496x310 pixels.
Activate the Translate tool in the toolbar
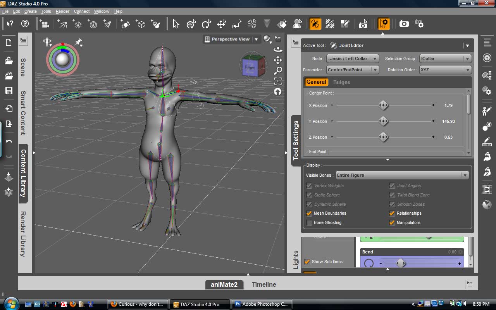[221, 24]
